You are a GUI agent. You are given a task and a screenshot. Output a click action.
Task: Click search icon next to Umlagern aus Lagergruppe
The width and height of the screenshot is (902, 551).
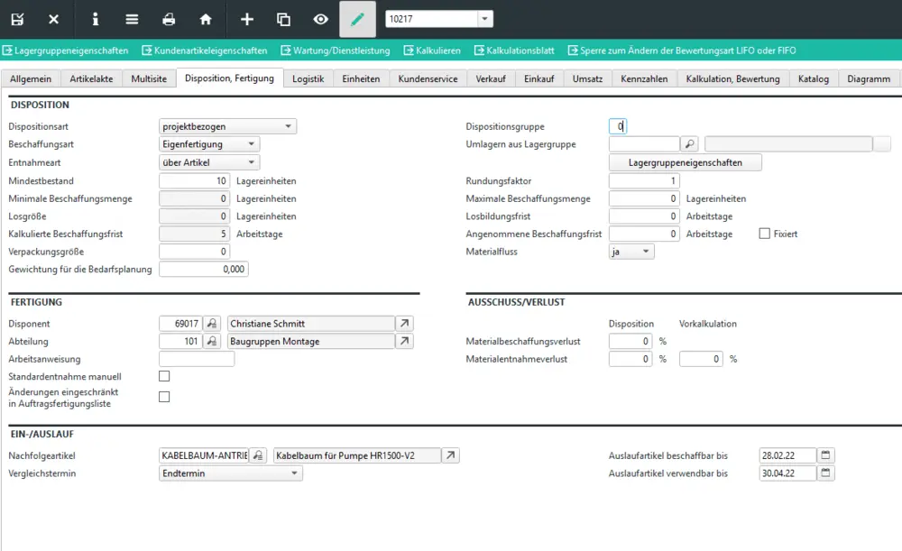[689, 143]
